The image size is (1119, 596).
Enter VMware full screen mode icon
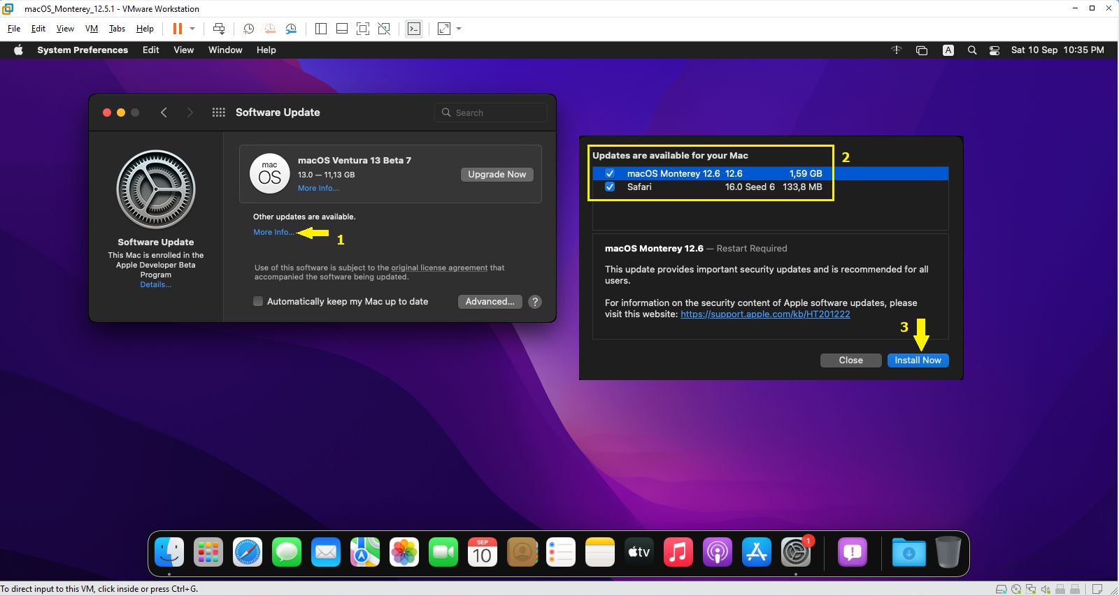coord(363,29)
